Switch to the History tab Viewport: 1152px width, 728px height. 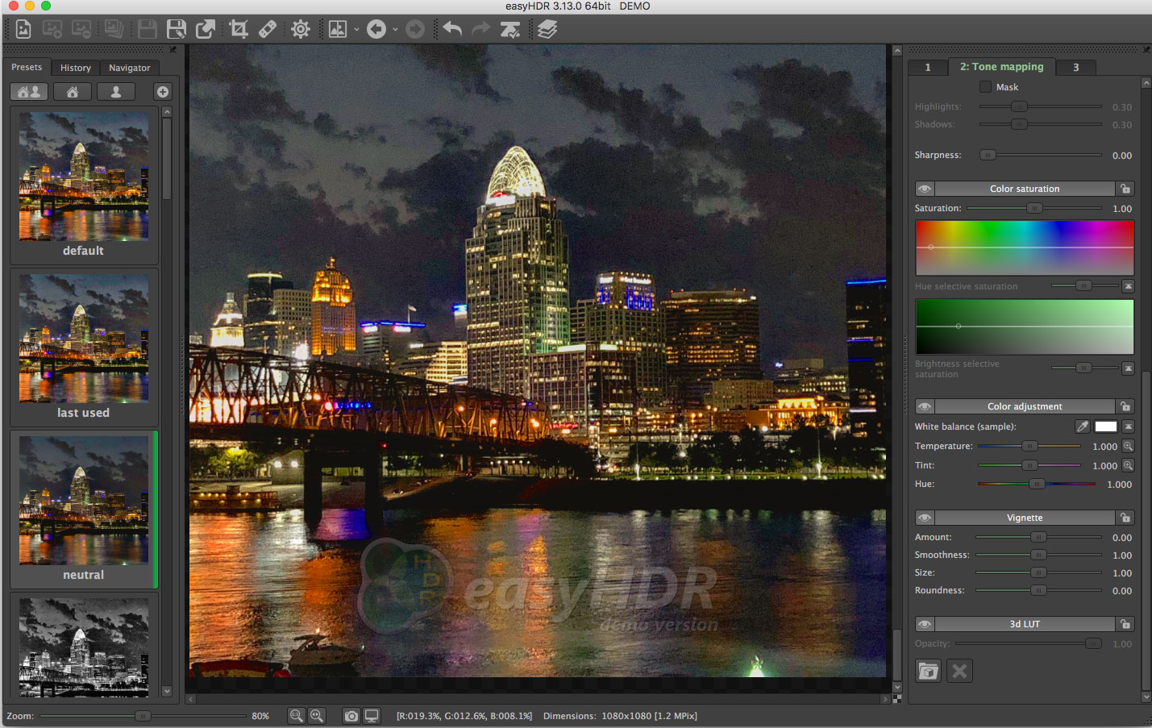click(76, 68)
